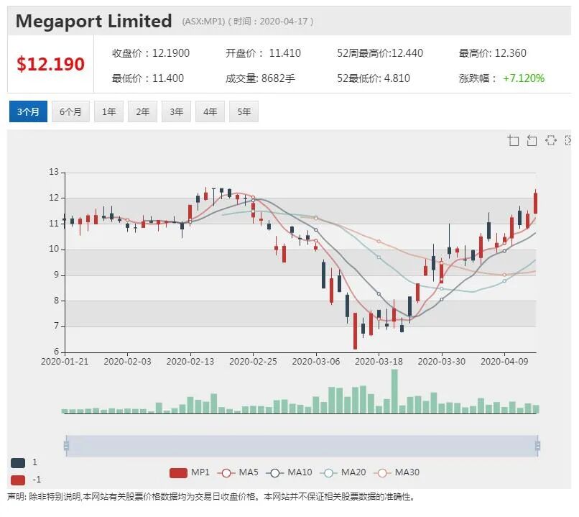Toggle the MP1 candlestick series in legend
Image resolution: width=579 pixels, height=517 pixels.
pos(190,472)
